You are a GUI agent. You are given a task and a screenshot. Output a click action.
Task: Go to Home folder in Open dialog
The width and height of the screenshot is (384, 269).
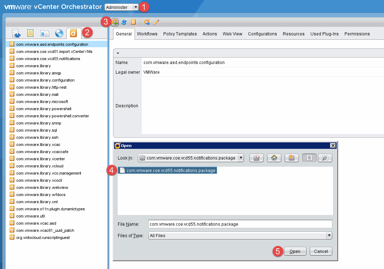pyautogui.click(x=274, y=158)
